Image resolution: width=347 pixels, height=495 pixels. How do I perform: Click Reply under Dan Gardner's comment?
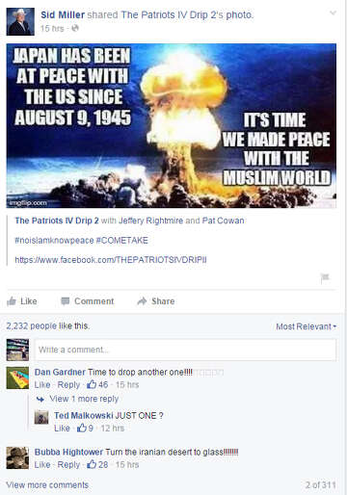(68, 384)
